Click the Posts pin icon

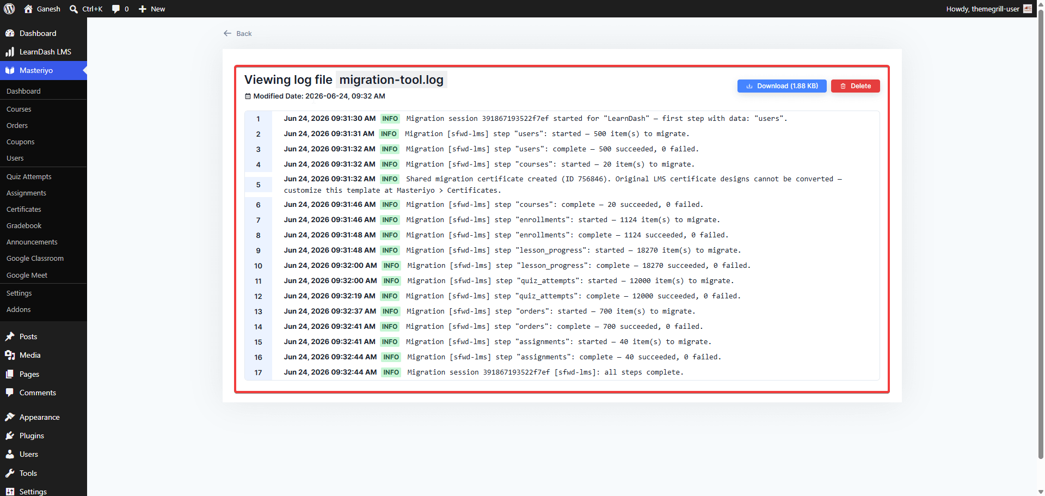10,336
